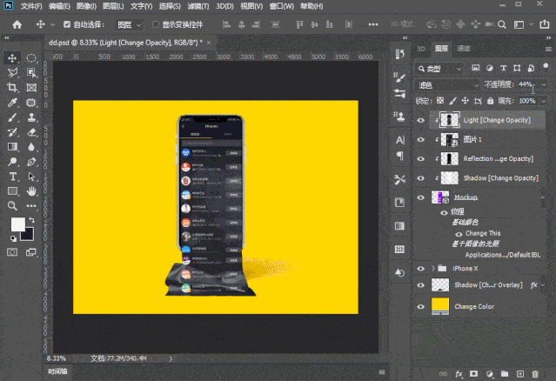556x381 pixels.
Task: Open search with the magnifier icon
Action: tap(502, 24)
